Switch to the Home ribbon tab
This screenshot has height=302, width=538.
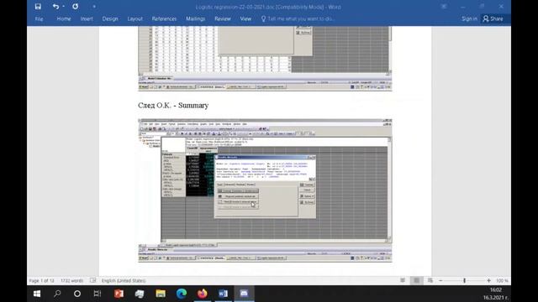pyautogui.click(x=64, y=18)
